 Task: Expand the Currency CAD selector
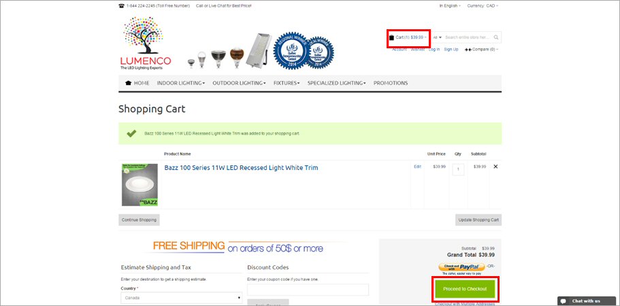[483, 6]
